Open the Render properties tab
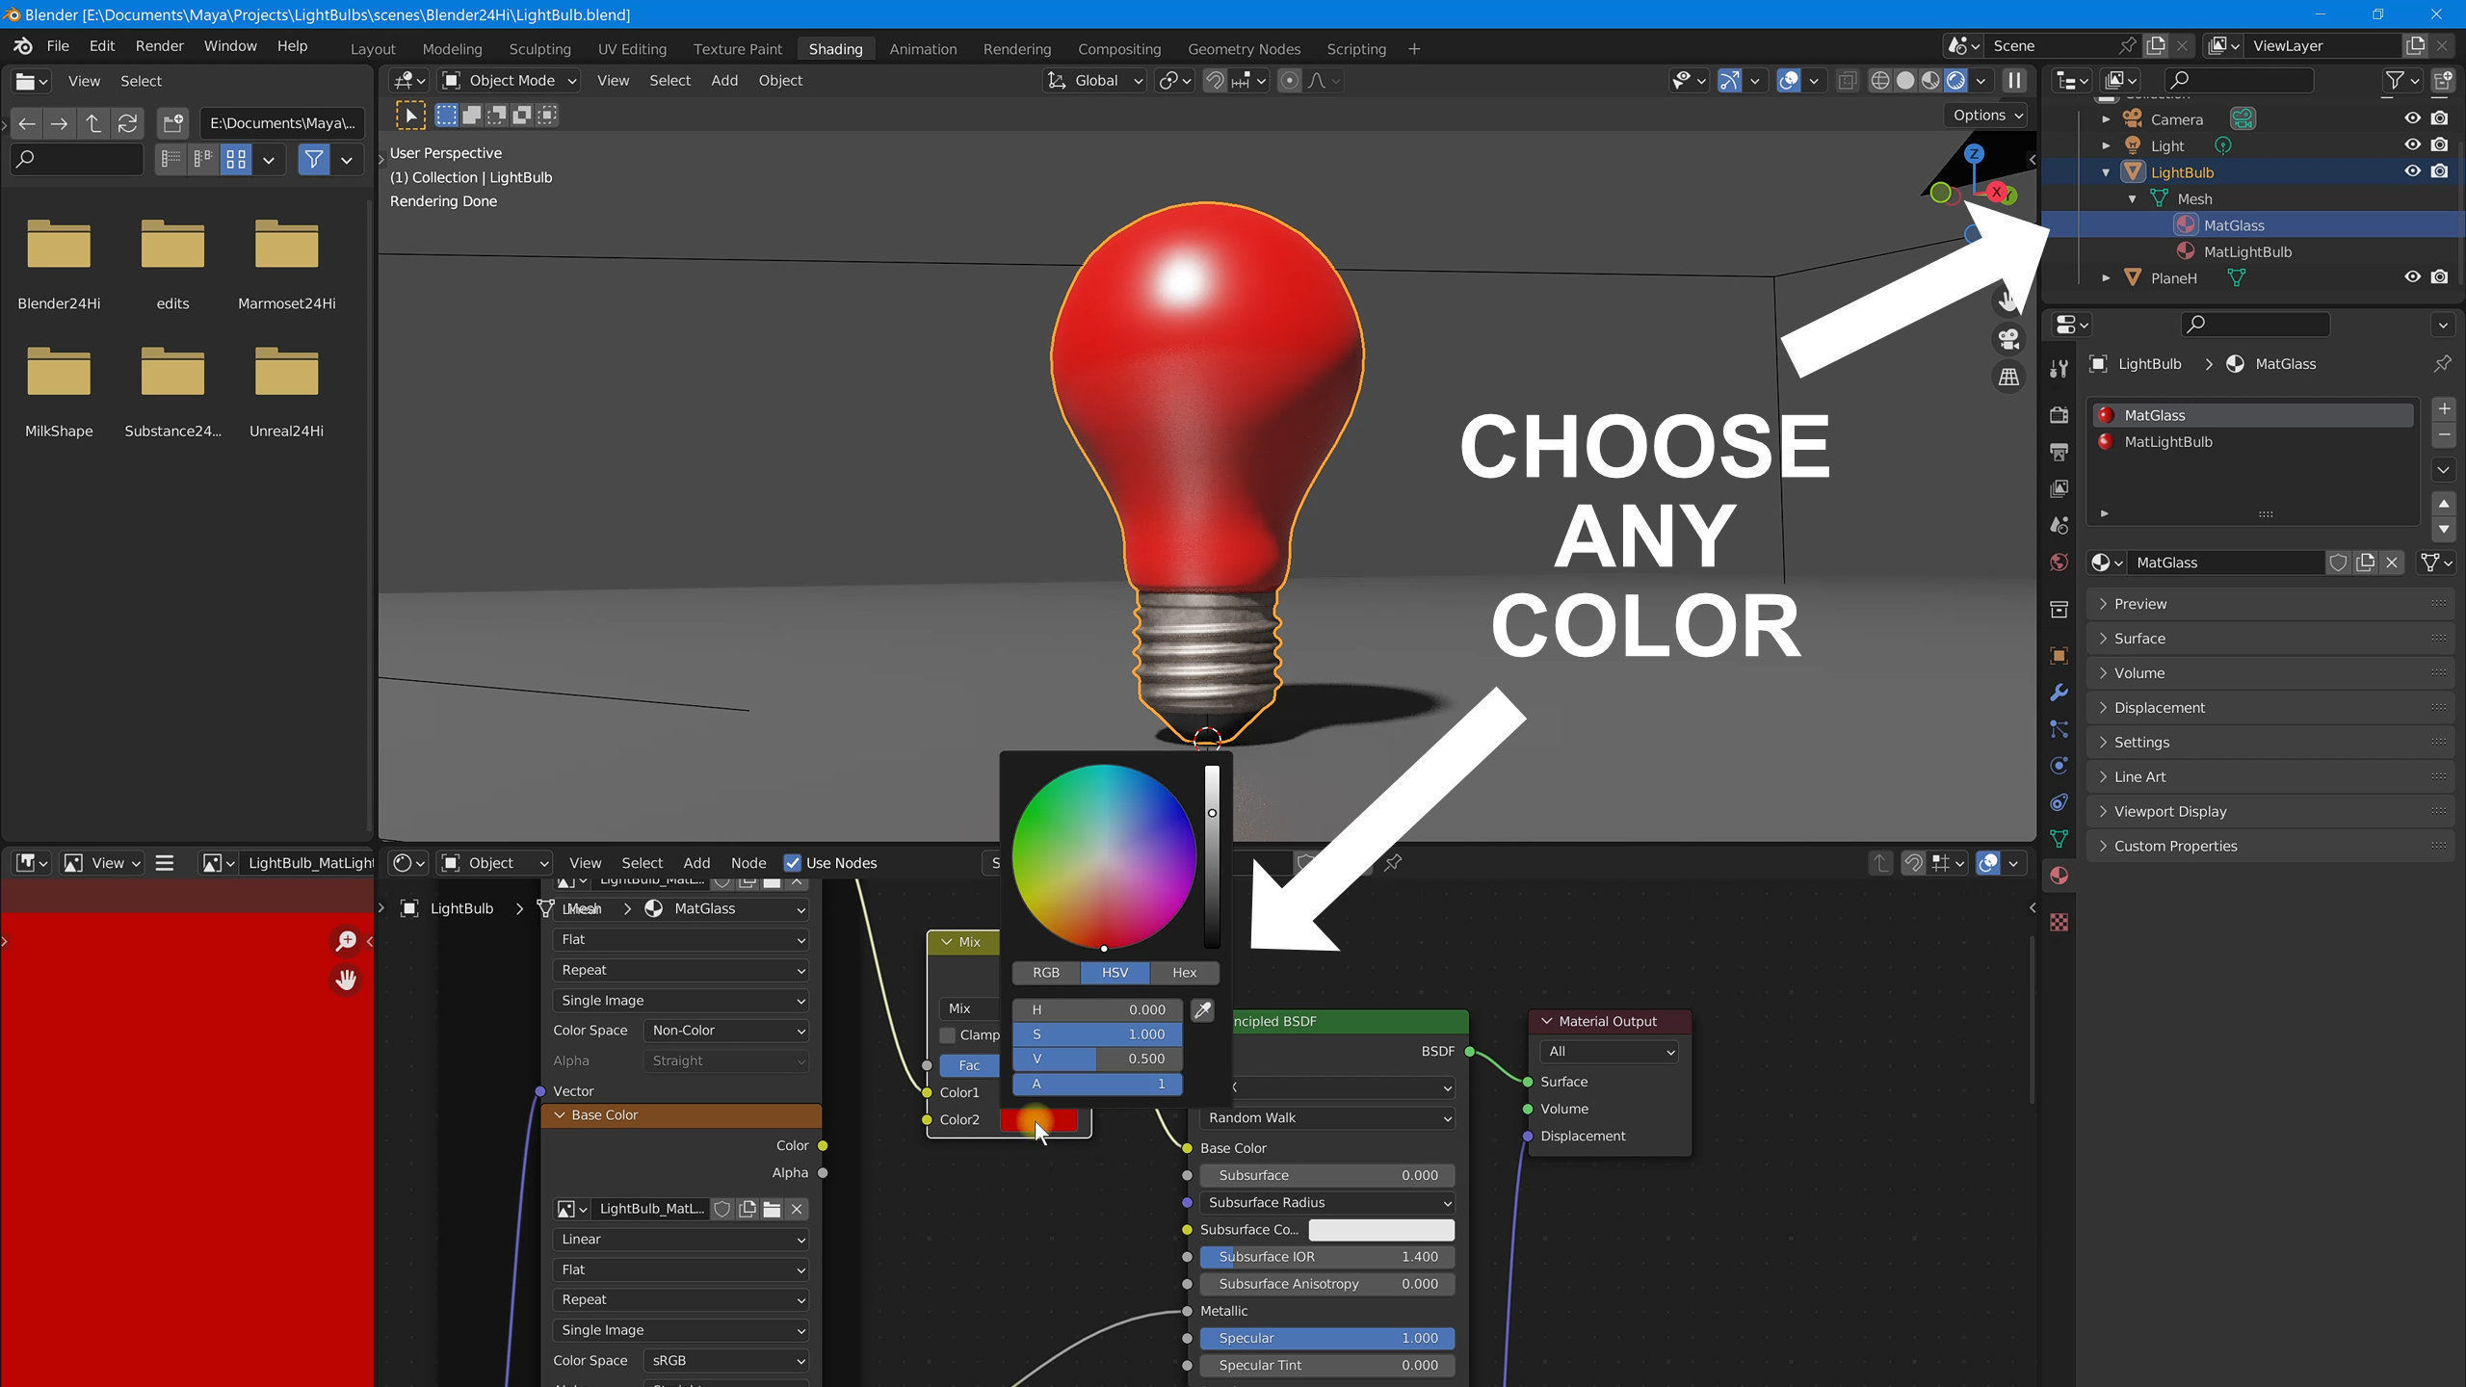2466x1387 pixels. [2059, 415]
